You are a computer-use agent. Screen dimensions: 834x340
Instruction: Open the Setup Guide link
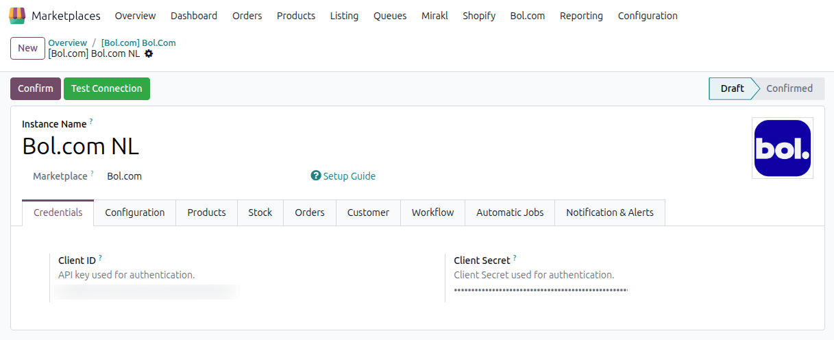pyautogui.click(x=349, y=176)
